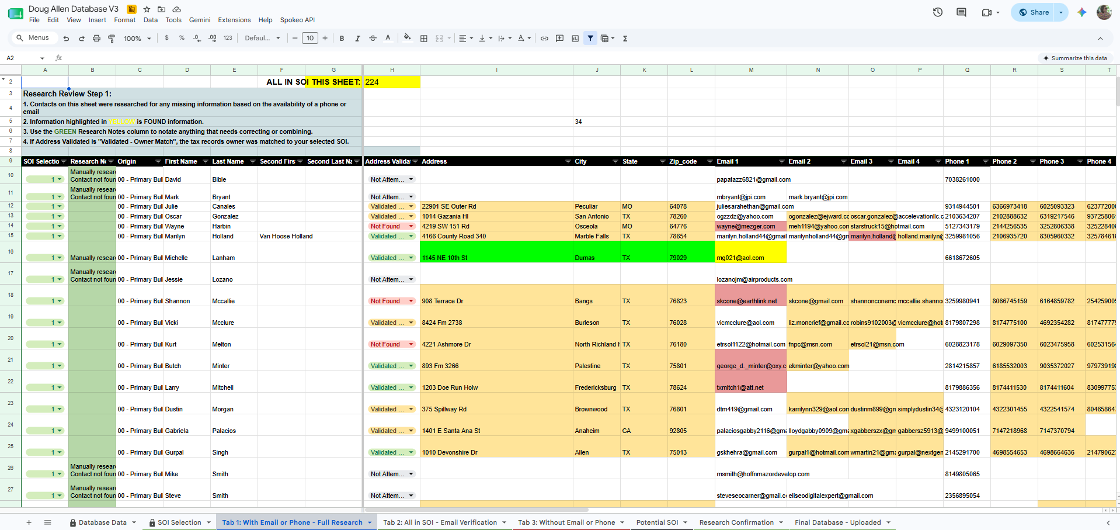Open the First Name column filter
This screenshot has height=530, width=1120.
pyautogui.click(x=205, y=161)
